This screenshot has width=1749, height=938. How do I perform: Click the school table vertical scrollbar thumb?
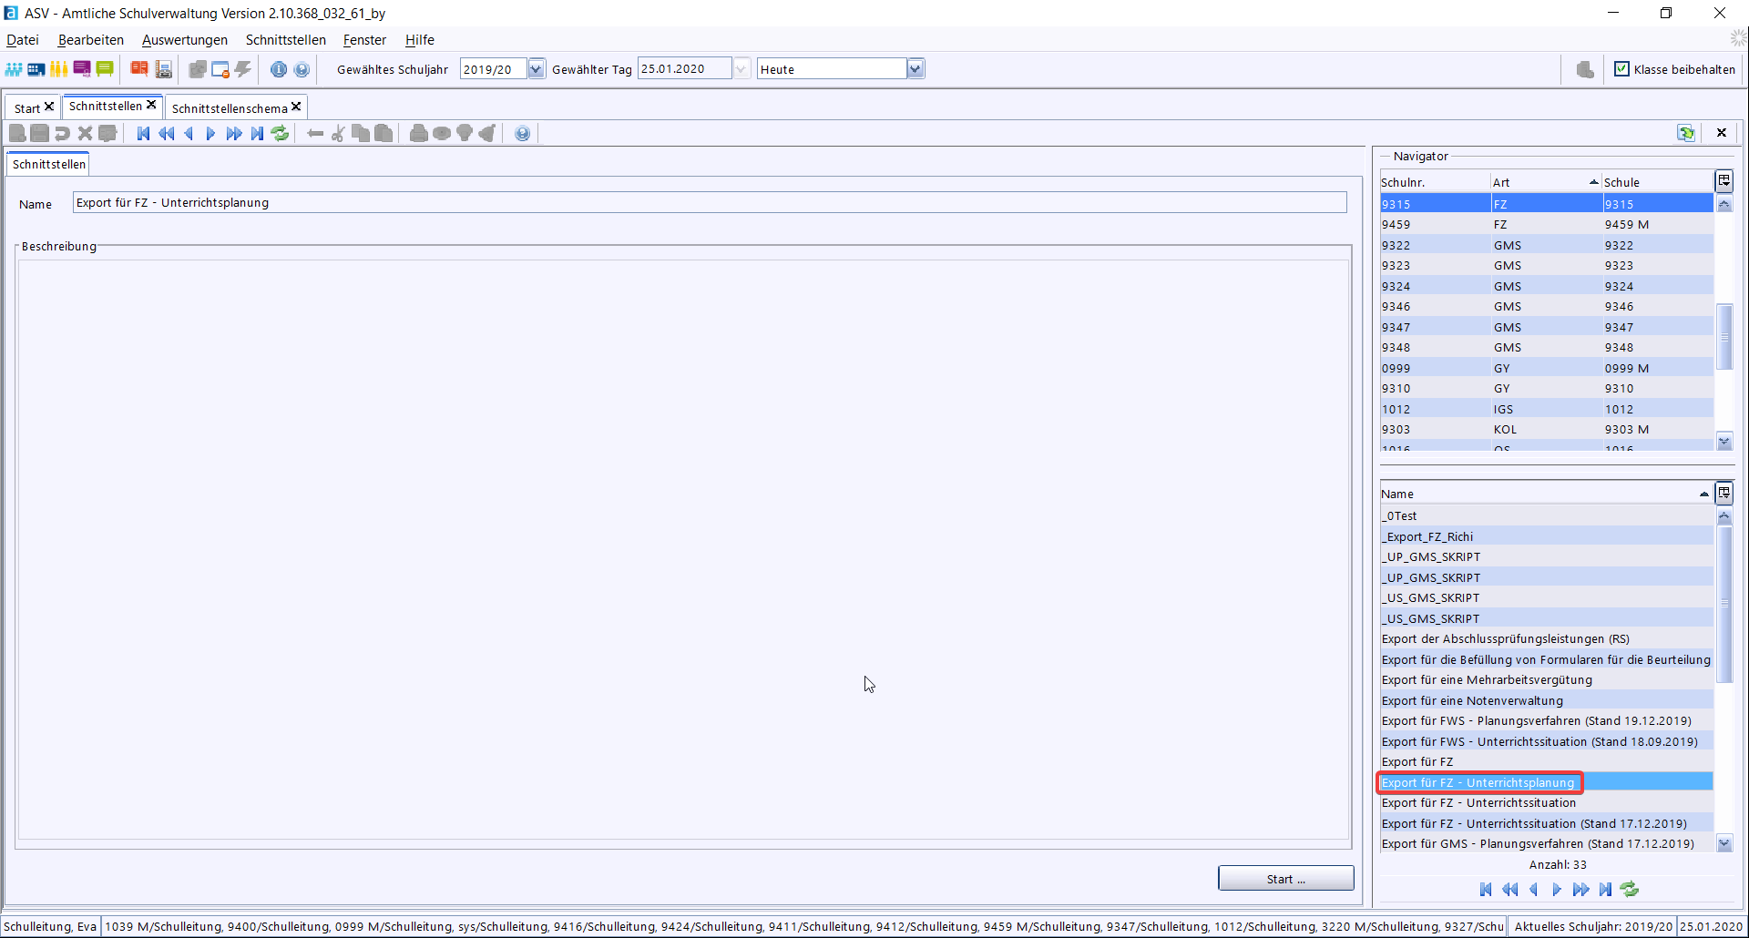point(1724,336)
